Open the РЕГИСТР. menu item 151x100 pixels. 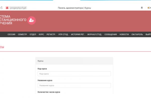coord(51,34)
